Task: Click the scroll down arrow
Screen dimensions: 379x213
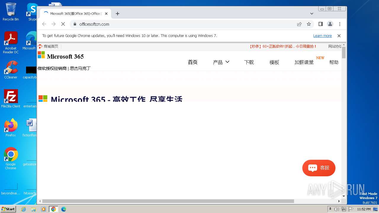Action: point(344,196)
